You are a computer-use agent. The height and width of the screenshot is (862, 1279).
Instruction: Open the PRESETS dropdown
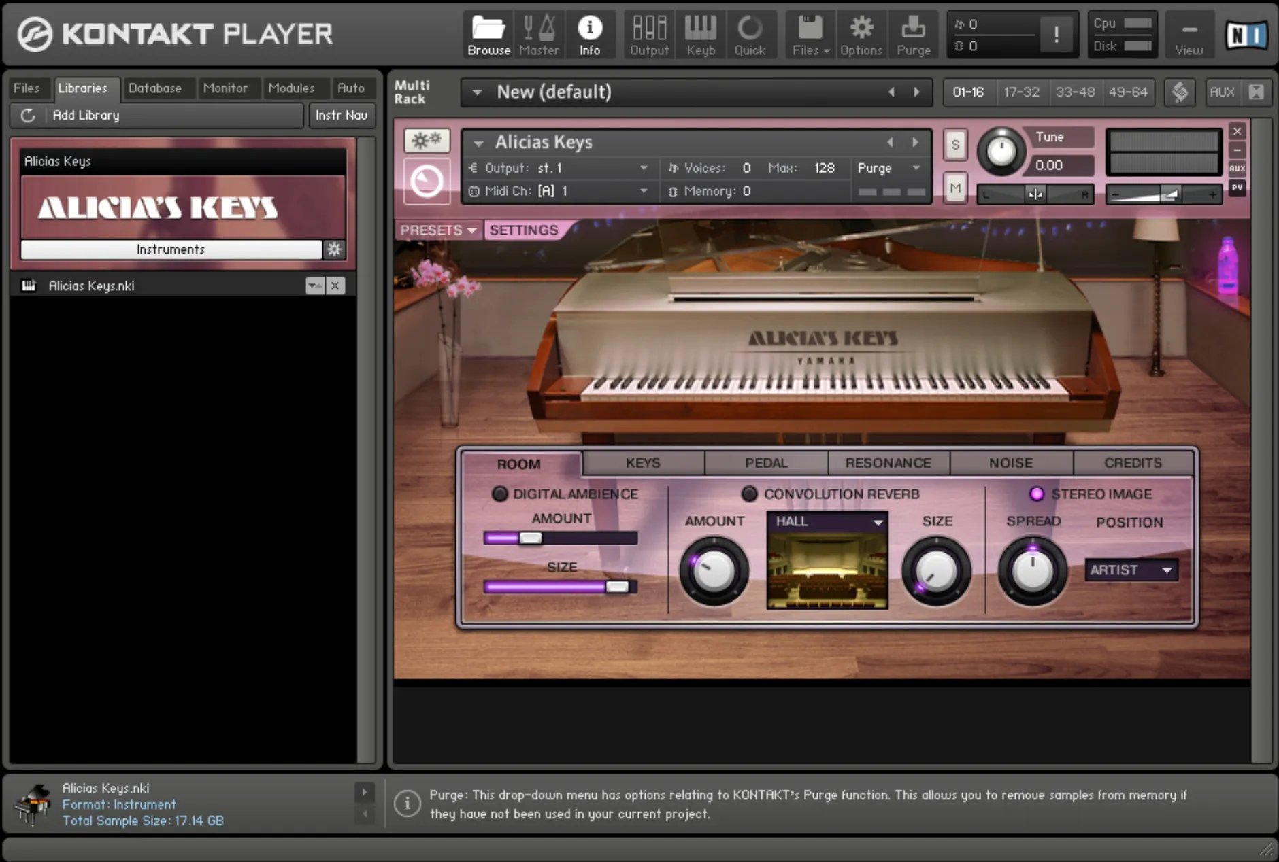point(438,230)
